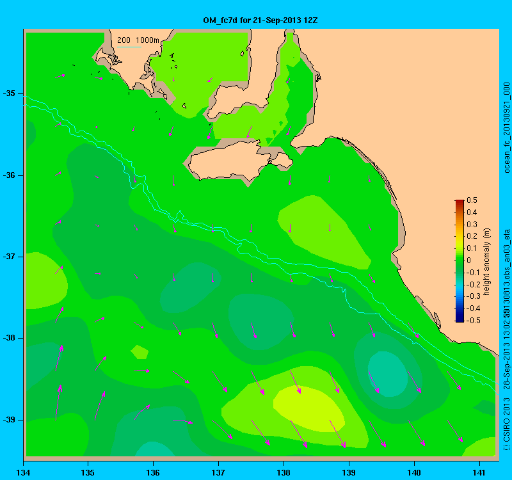Click the longitude tick label '139'

(x=349, y=472)
